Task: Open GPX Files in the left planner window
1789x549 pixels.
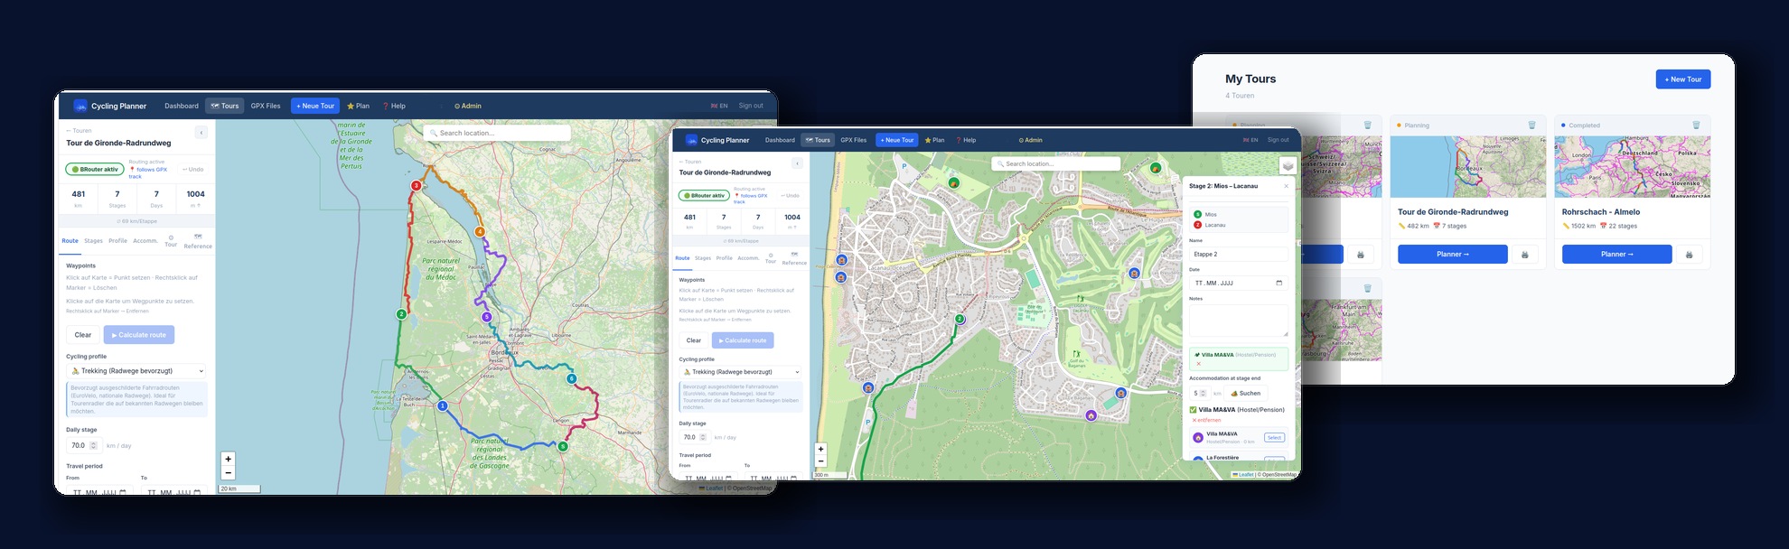Action: 266,106
